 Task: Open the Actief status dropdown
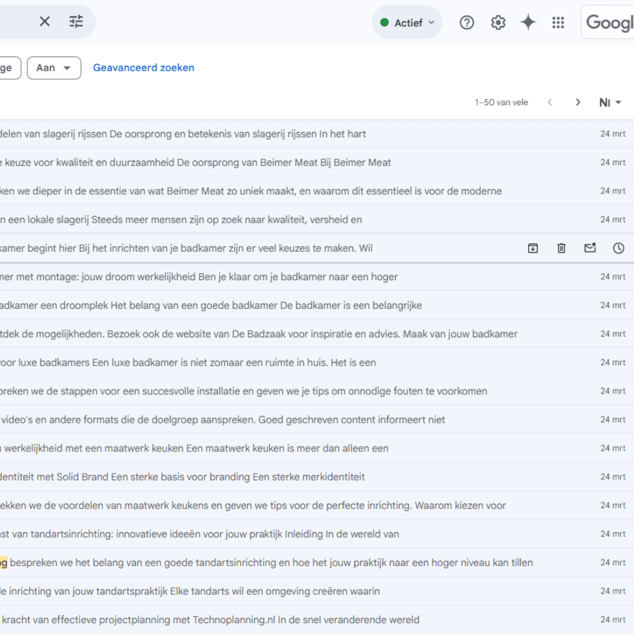(x=407, y=23)
